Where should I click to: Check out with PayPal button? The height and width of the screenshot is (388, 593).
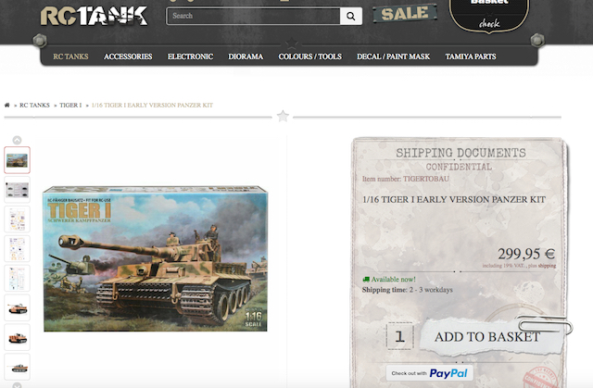[430, 373]
